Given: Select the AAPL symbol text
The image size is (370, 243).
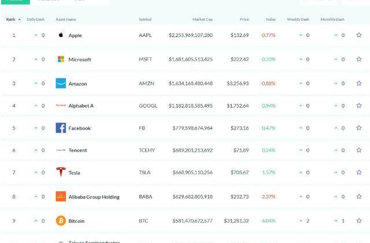Looking at the screenshot, I should tap(145, 35).
